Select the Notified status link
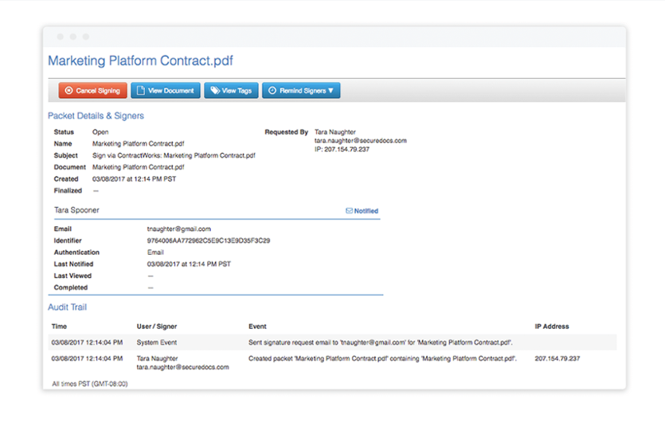This screenshot has height=426, width=665. [x=366, y=211]
